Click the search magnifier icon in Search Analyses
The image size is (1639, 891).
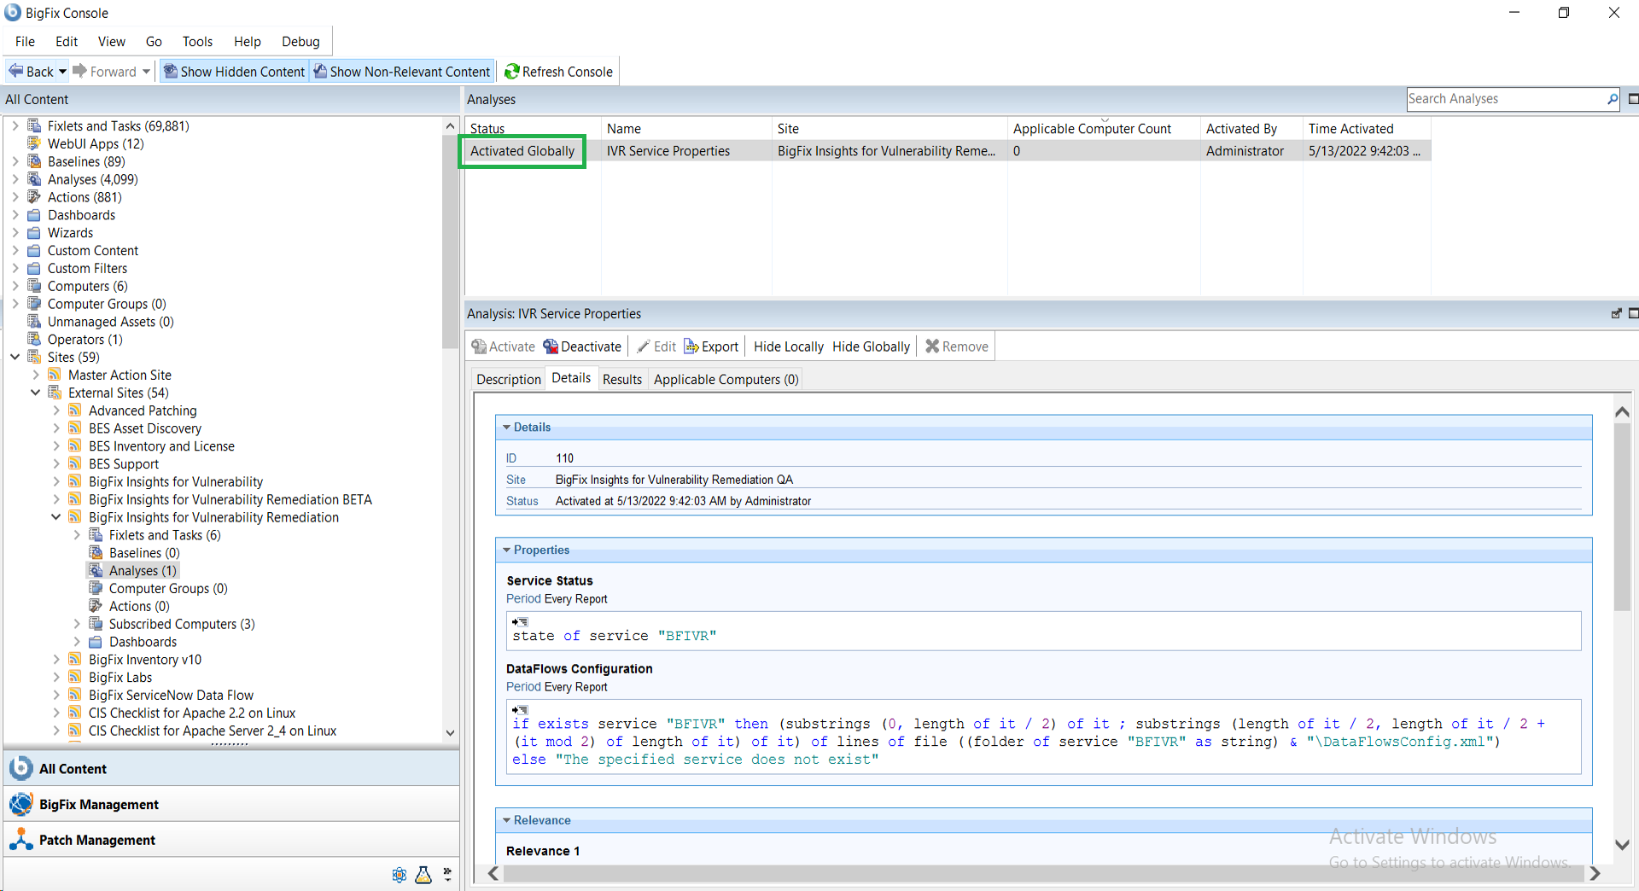1613,99
